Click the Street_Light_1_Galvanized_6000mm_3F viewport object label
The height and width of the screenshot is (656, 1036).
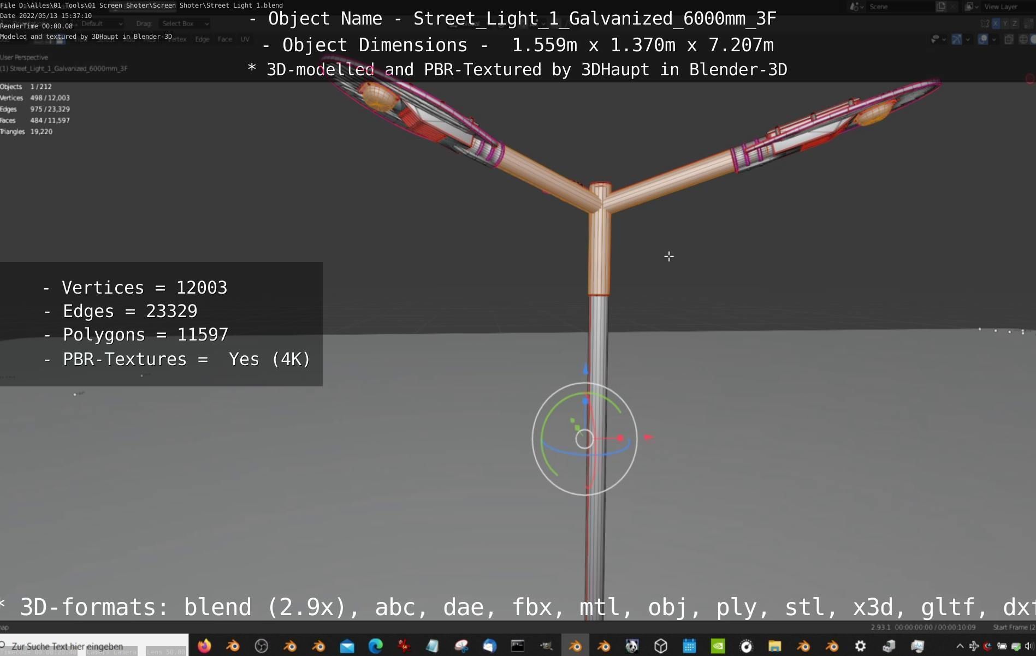click(64, 69)
